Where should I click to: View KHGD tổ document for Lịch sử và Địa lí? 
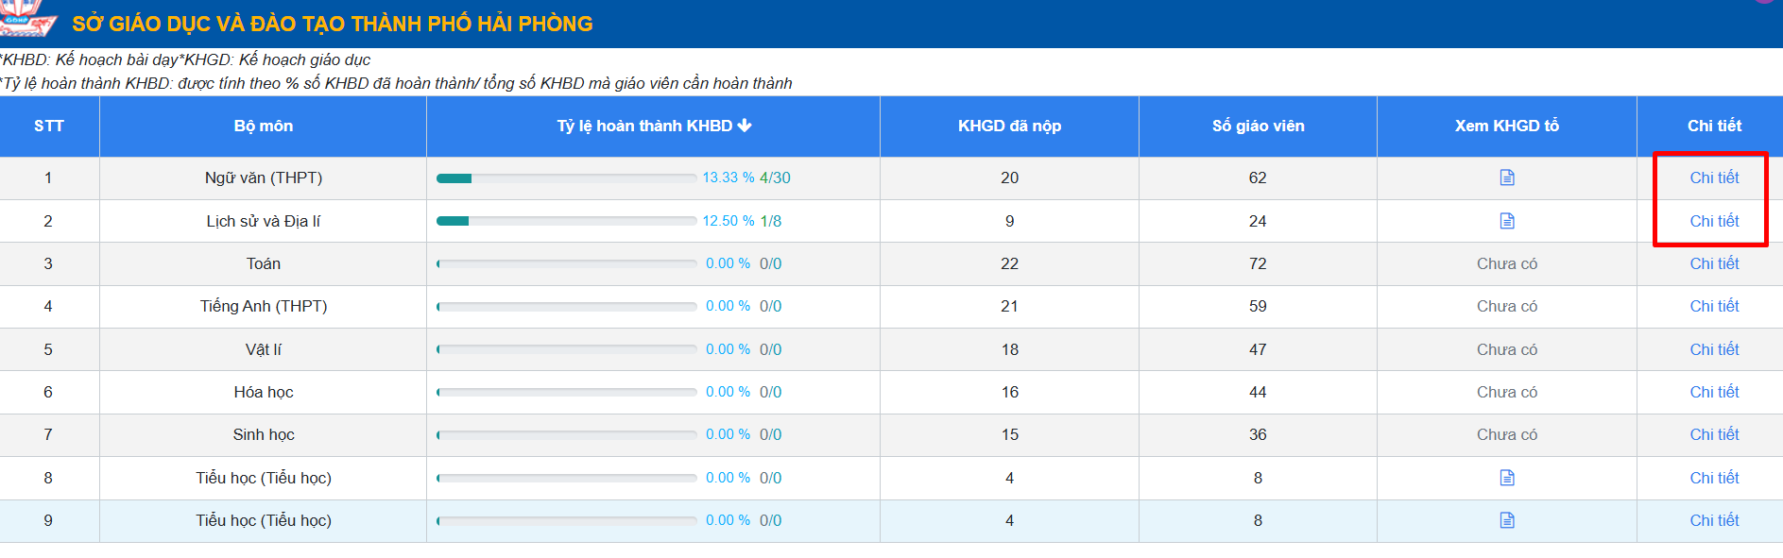coord(1506,221)
